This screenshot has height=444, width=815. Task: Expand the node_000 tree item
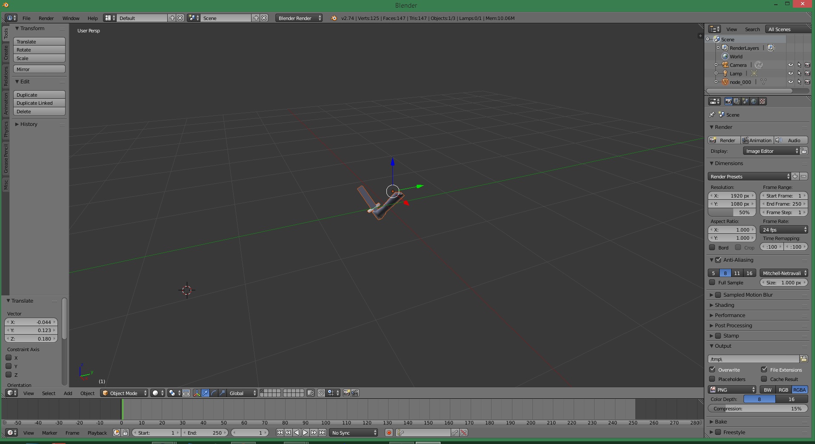(x=716, y=82)
